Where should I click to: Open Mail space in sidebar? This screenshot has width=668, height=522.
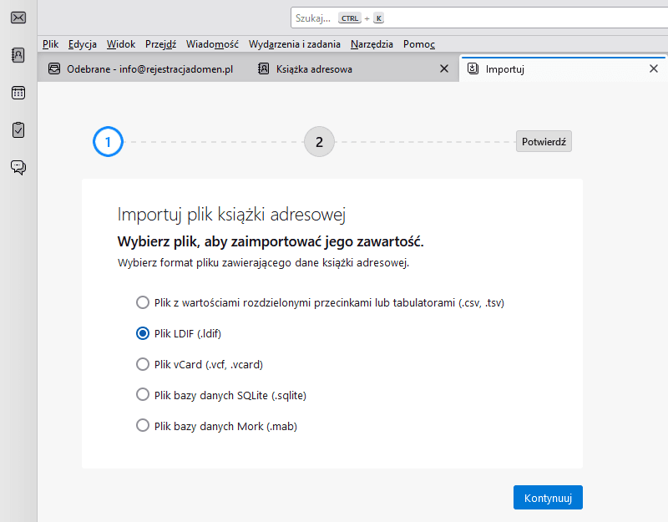pos(18,17)
